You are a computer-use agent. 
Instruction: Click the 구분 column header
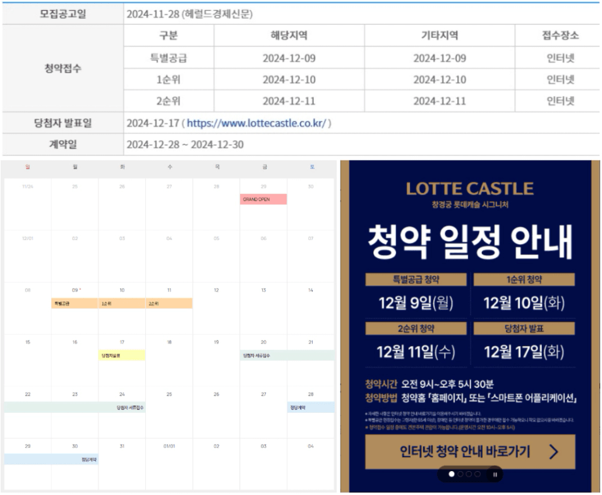click(x=169, y=36)
